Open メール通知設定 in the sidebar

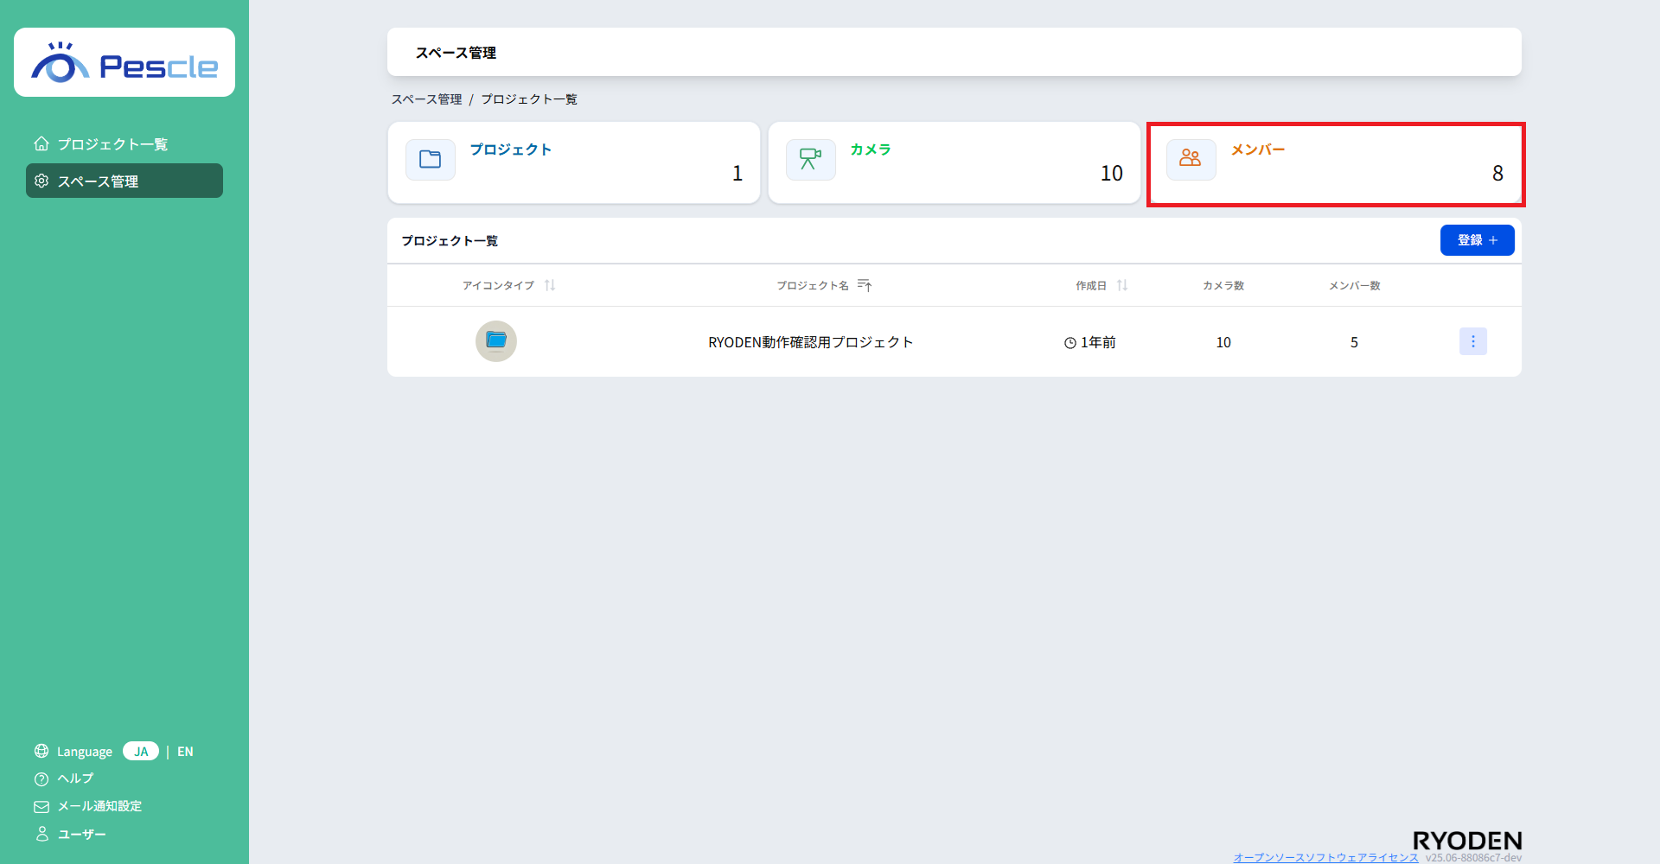(x=99, y=806)
